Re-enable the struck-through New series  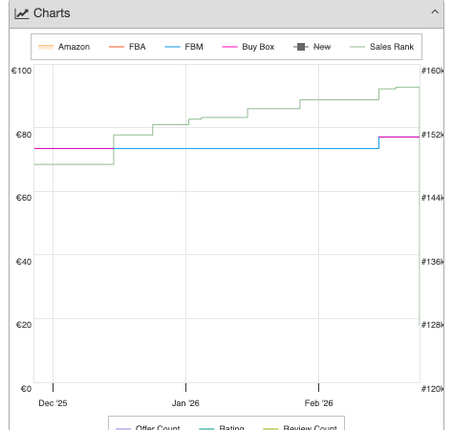point(312,47)
